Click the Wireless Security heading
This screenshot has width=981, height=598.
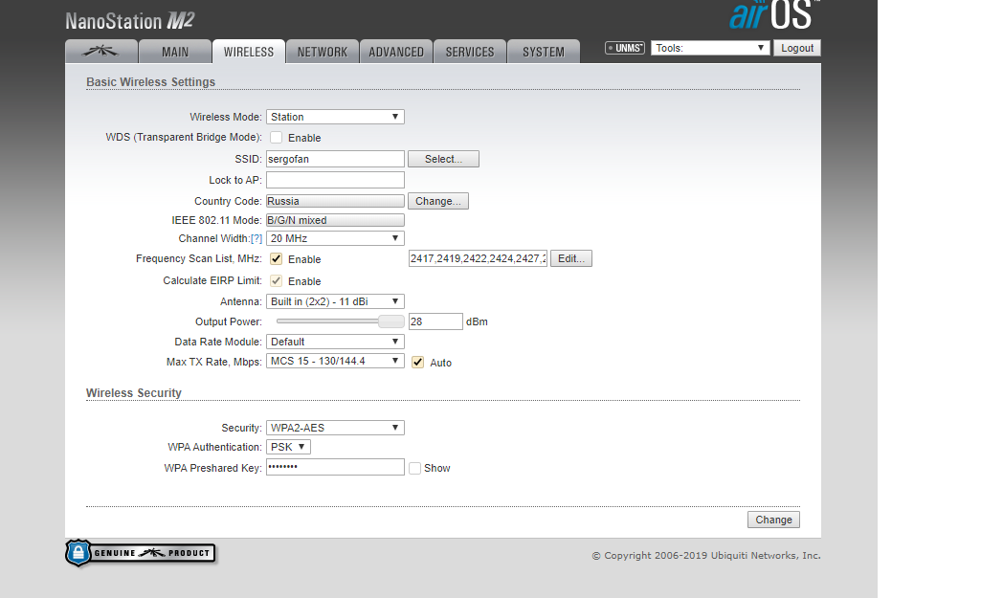coord(134,393)
